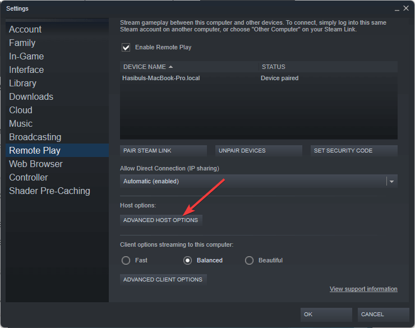
Task: Minimize the Settings window
Action: point(396,9)
